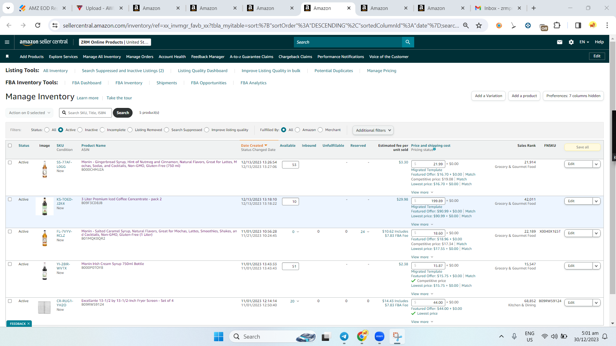Click the Add a product button

pyautogui.click(x=524, y=96)
